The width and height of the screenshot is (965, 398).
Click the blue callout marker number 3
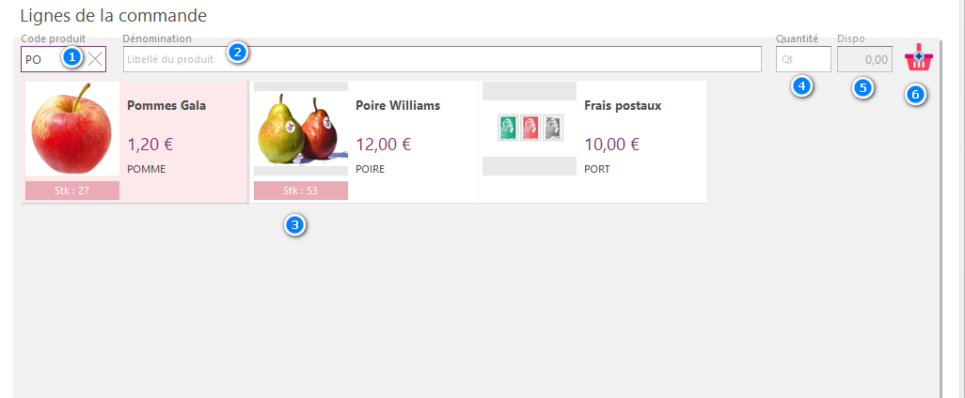tap(296, 225)
